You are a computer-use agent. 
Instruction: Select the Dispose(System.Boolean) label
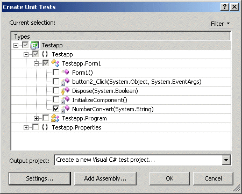pos(105,91)
